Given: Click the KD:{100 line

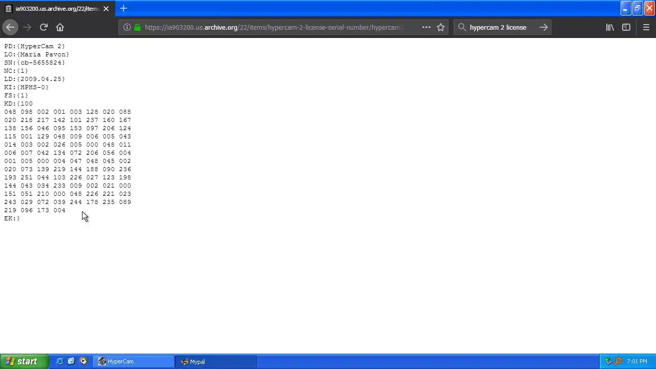Looking at the screenshot, I should 18,104.
